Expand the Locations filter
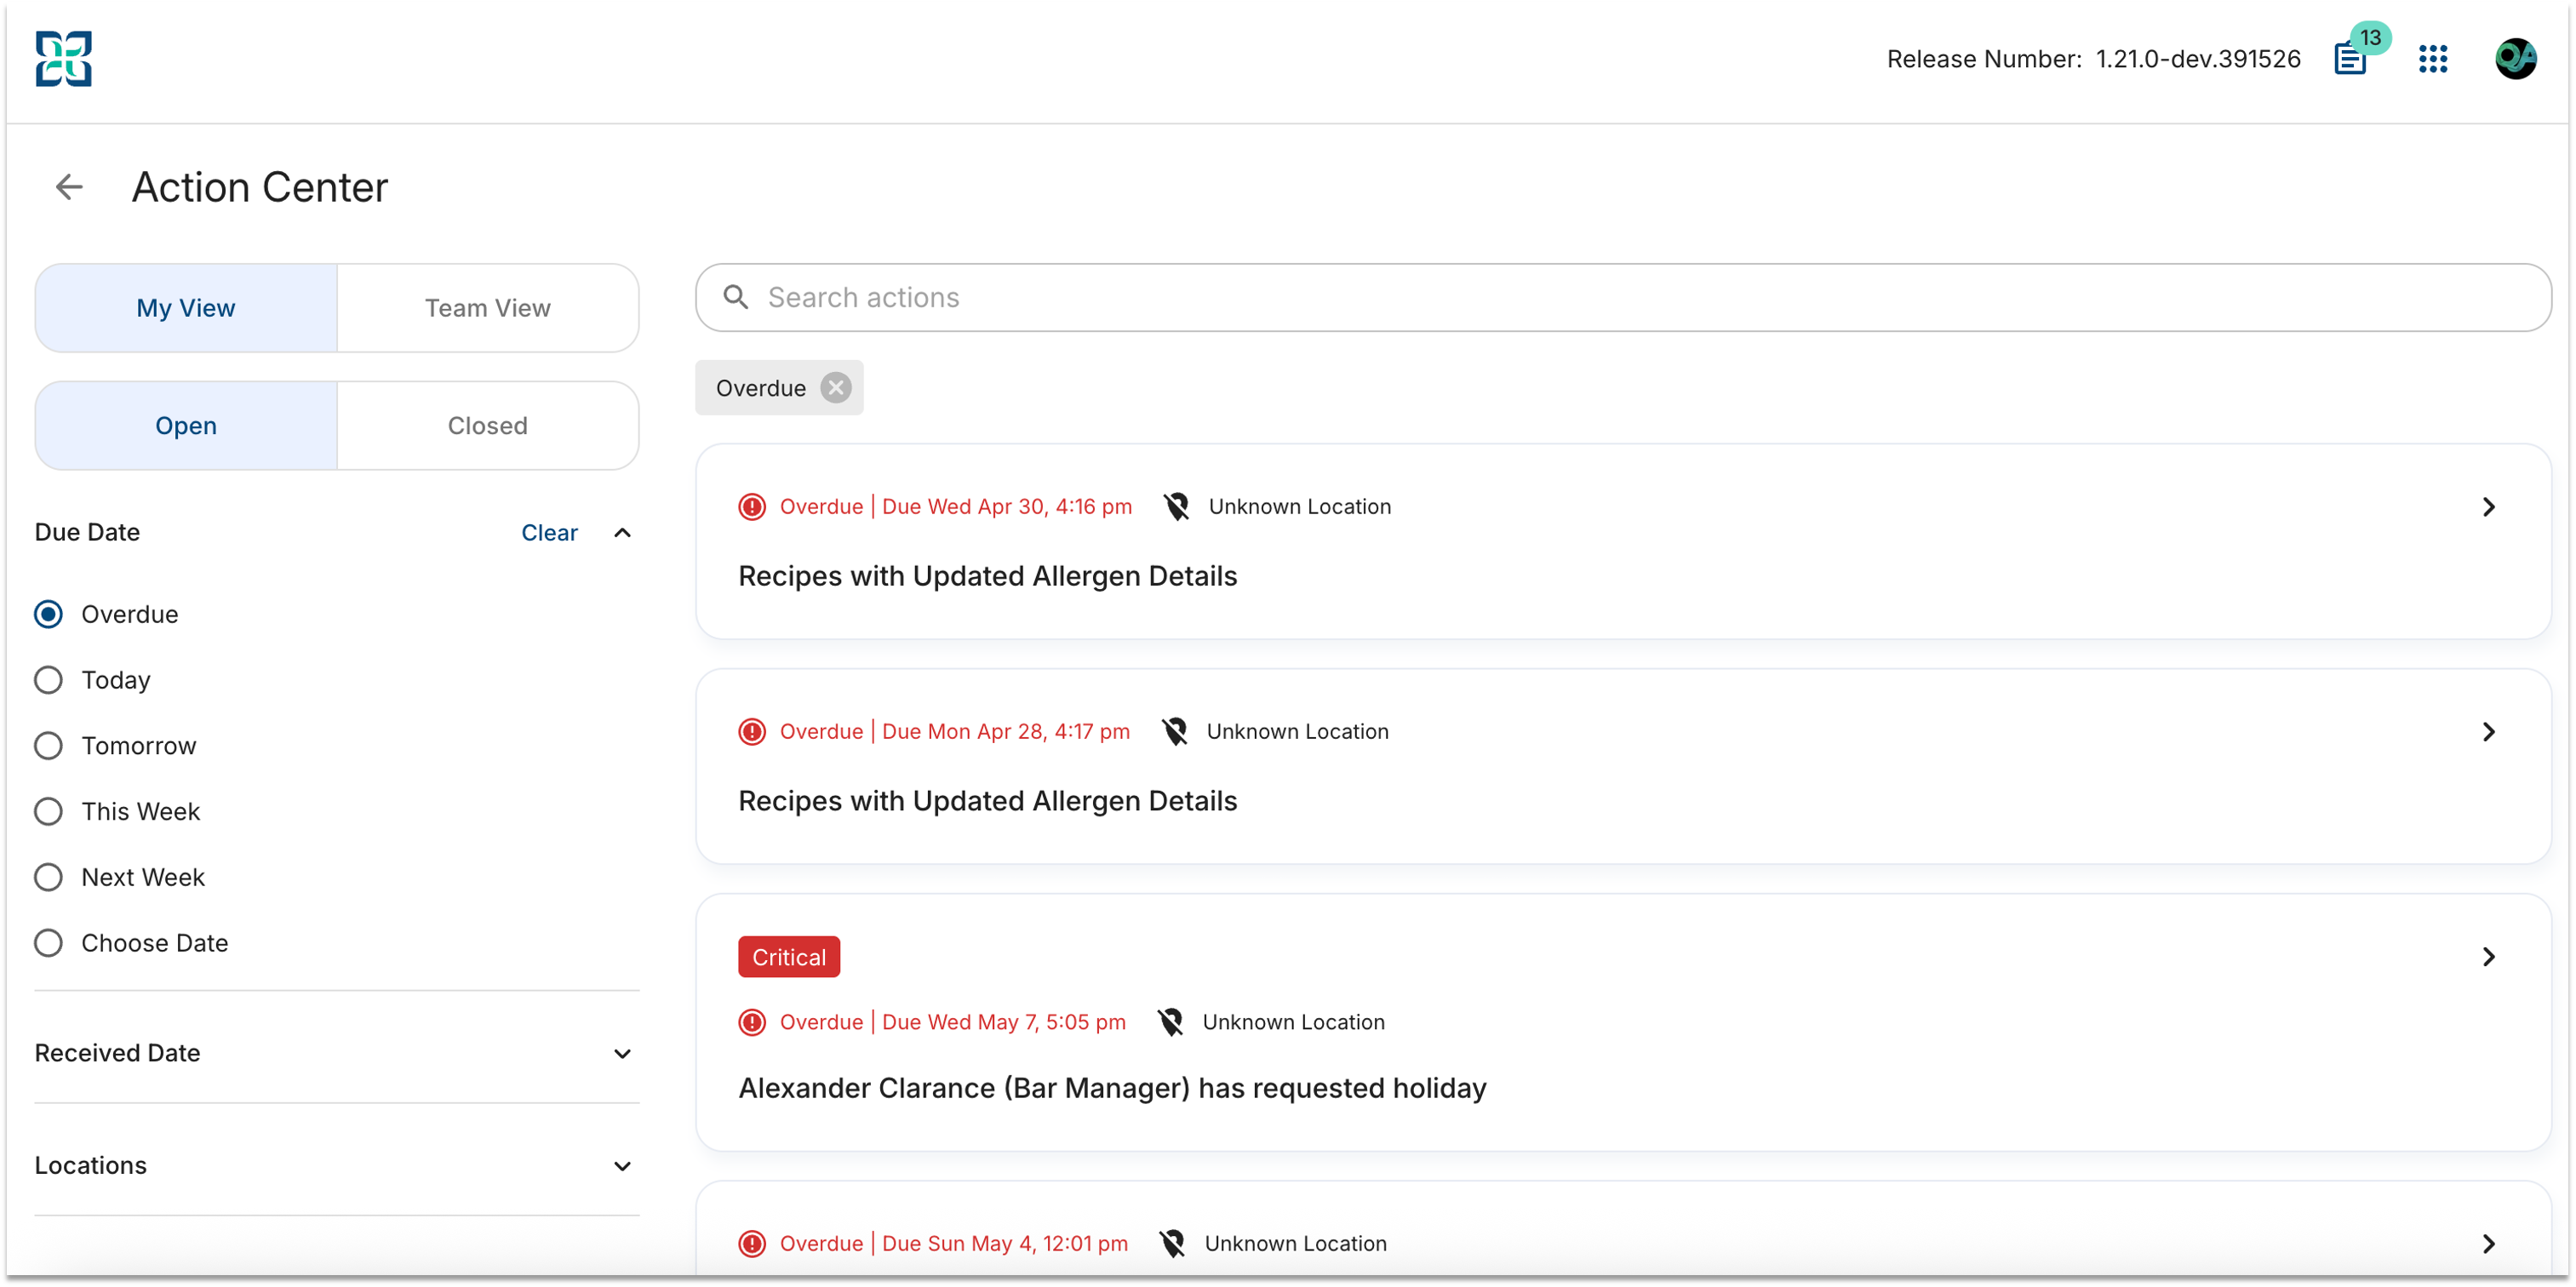This screenshot has width=2576, height=1287. coord(337,1166)
